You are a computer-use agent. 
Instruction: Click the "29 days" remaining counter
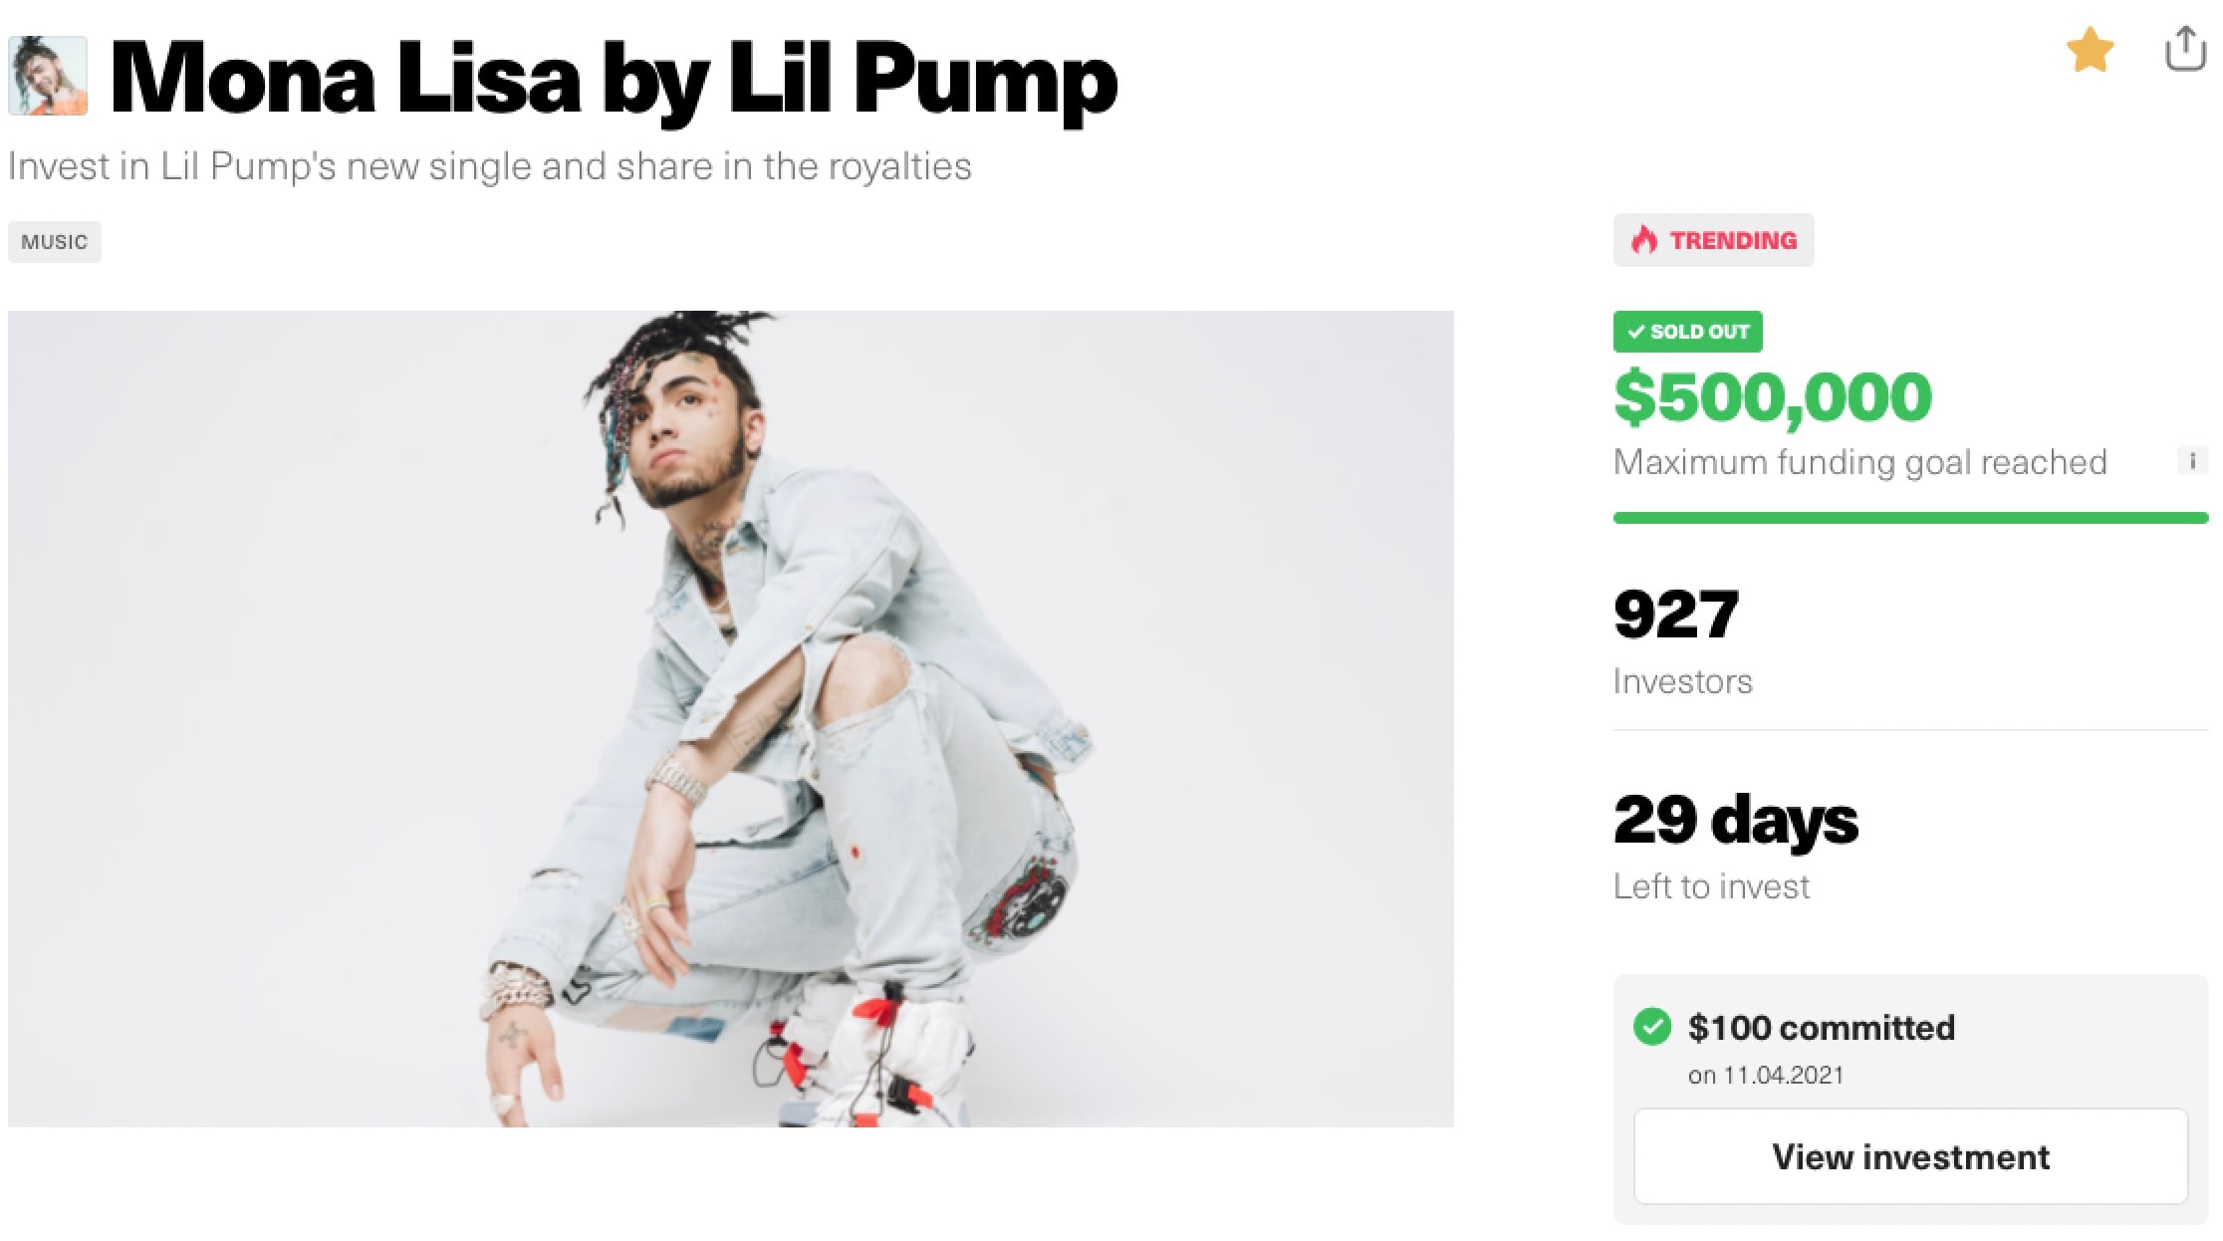pos(1736,821)
